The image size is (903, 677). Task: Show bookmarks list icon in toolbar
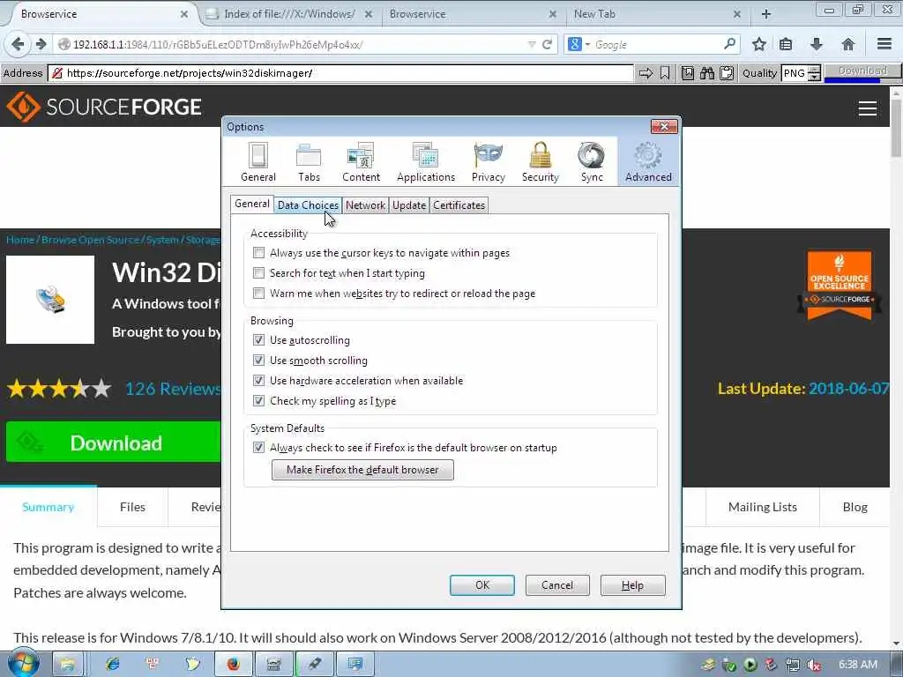(x=786, y=44)
